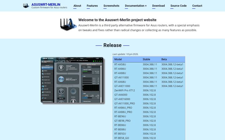Screen dimensions: 225x140
Task: Select the GT-BE98_PRO model cell
Action: 122,121
